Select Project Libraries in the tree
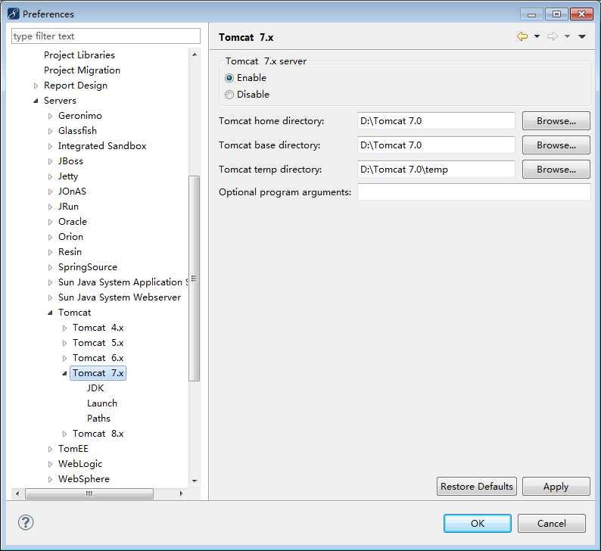 [x=79, y=54]
